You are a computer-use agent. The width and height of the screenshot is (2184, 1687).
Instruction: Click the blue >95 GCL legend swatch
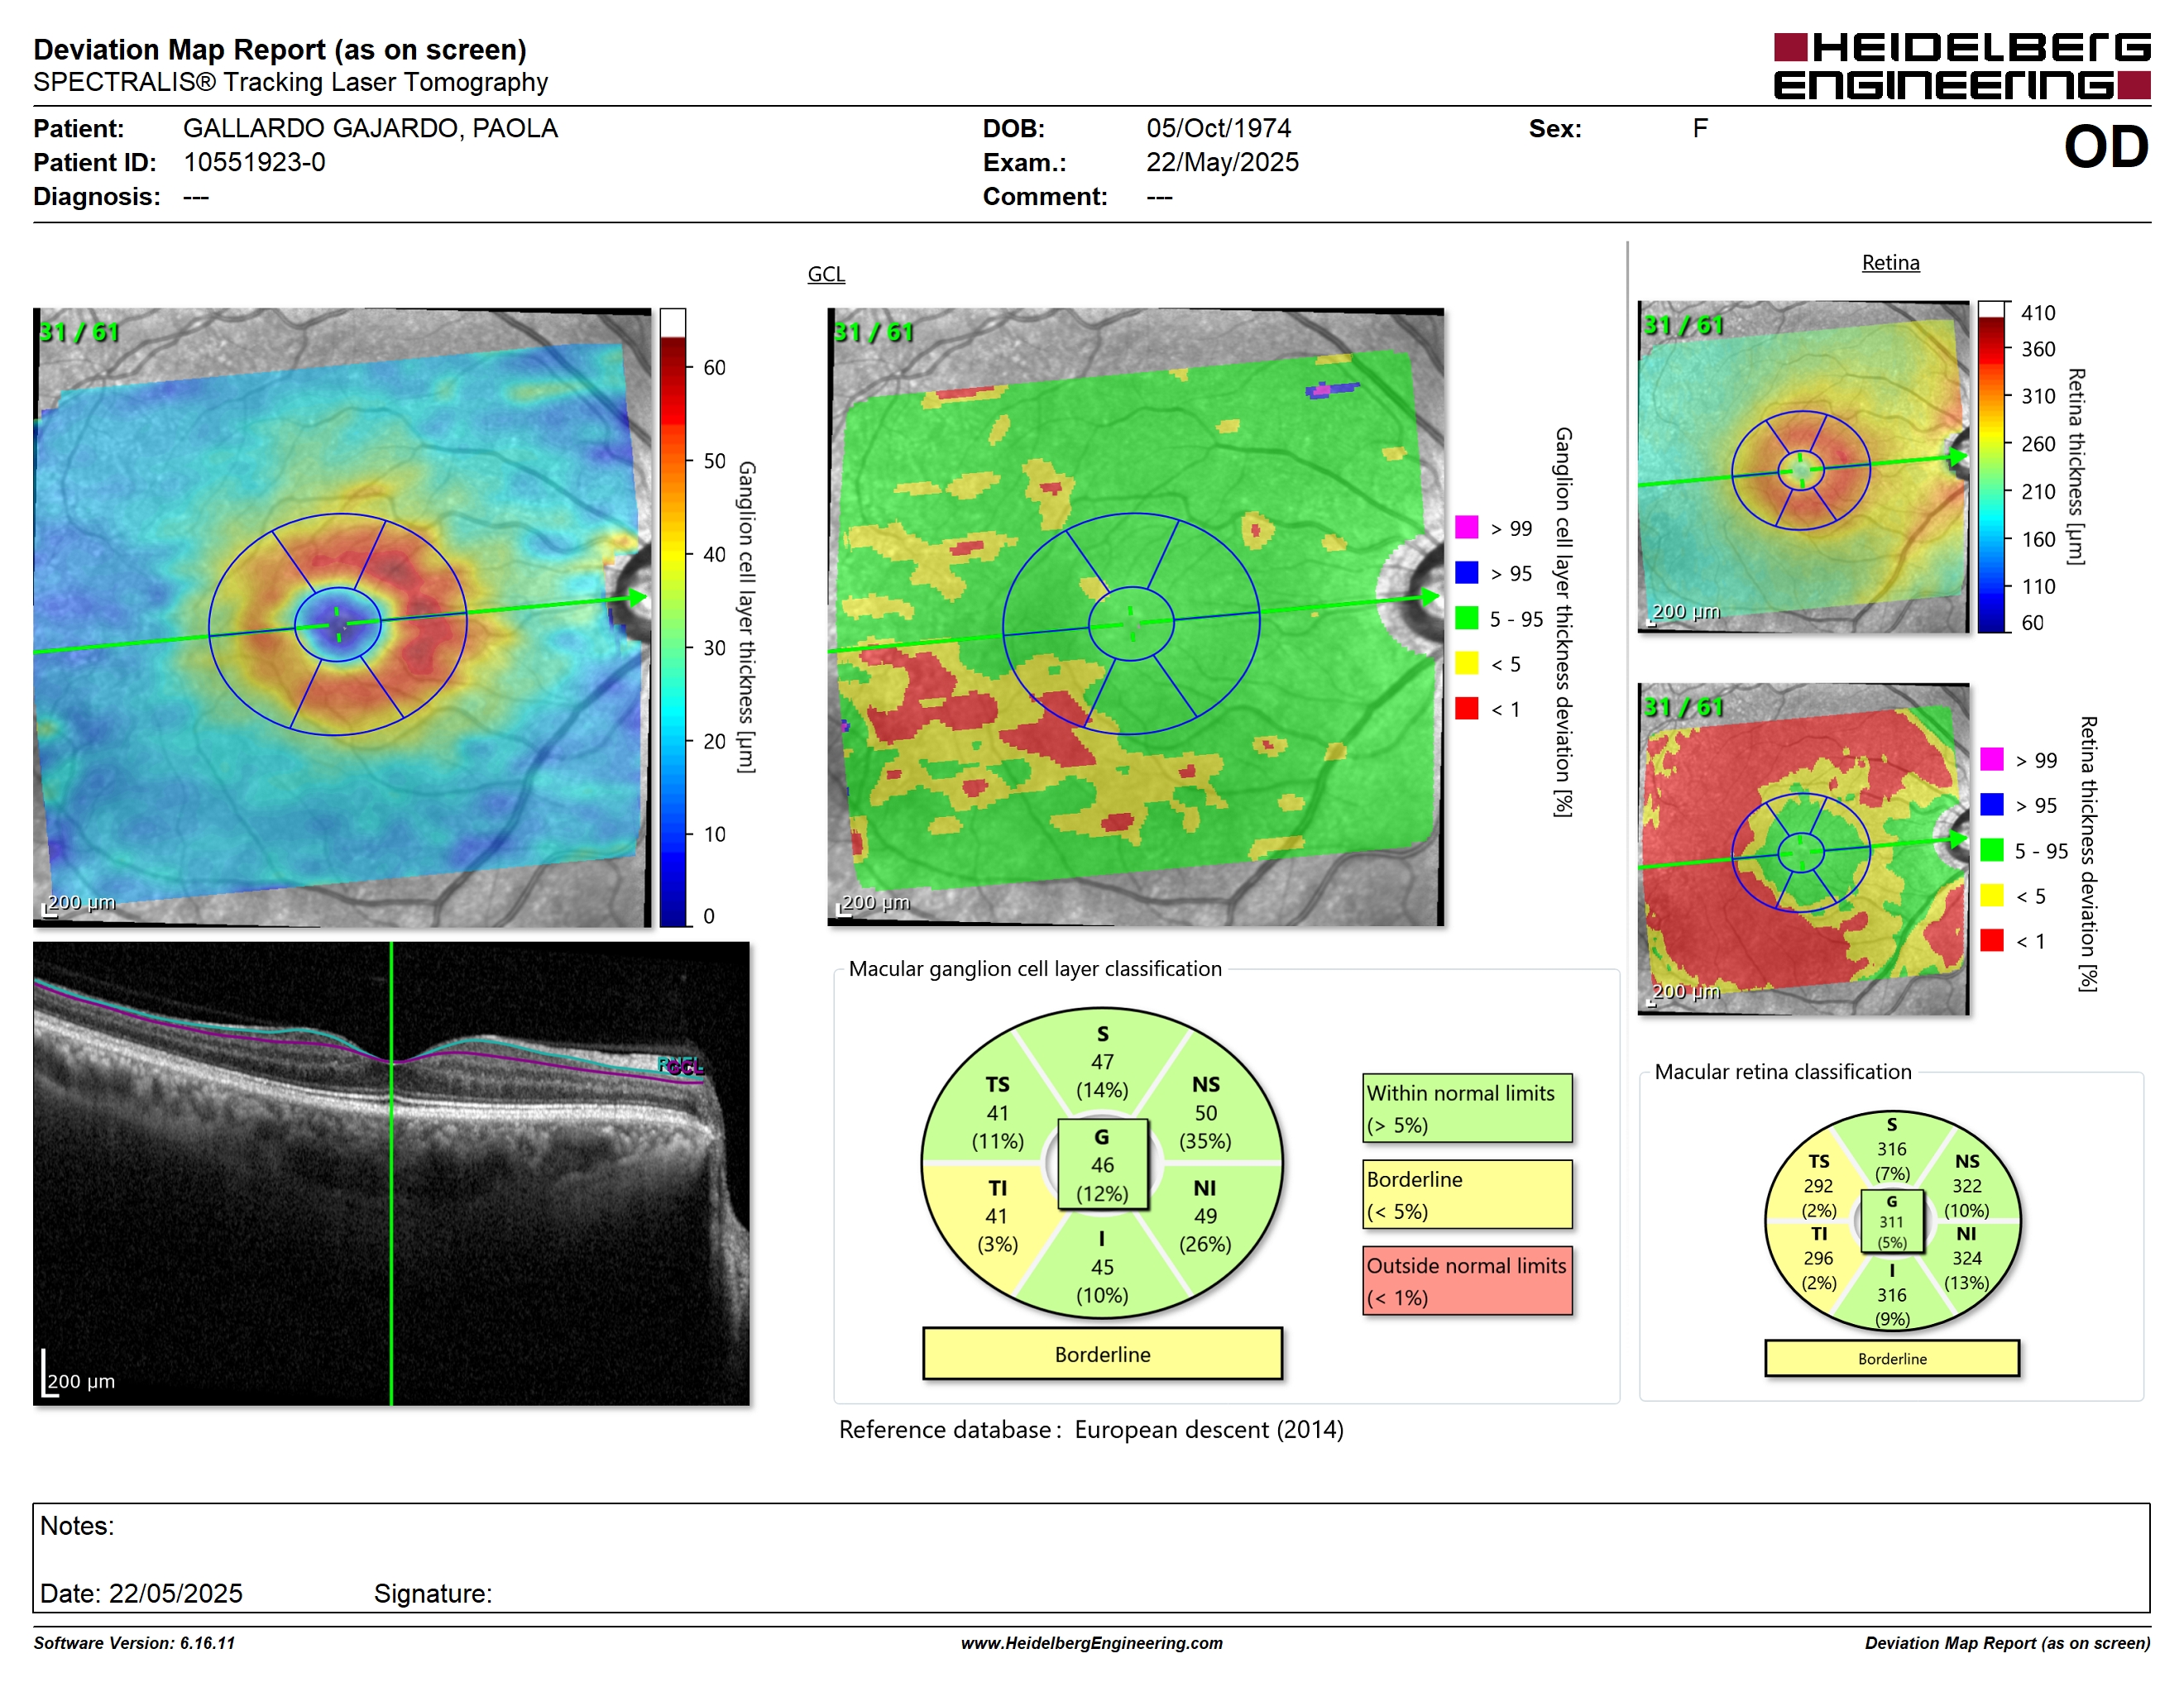click(x=1467, y=572)
